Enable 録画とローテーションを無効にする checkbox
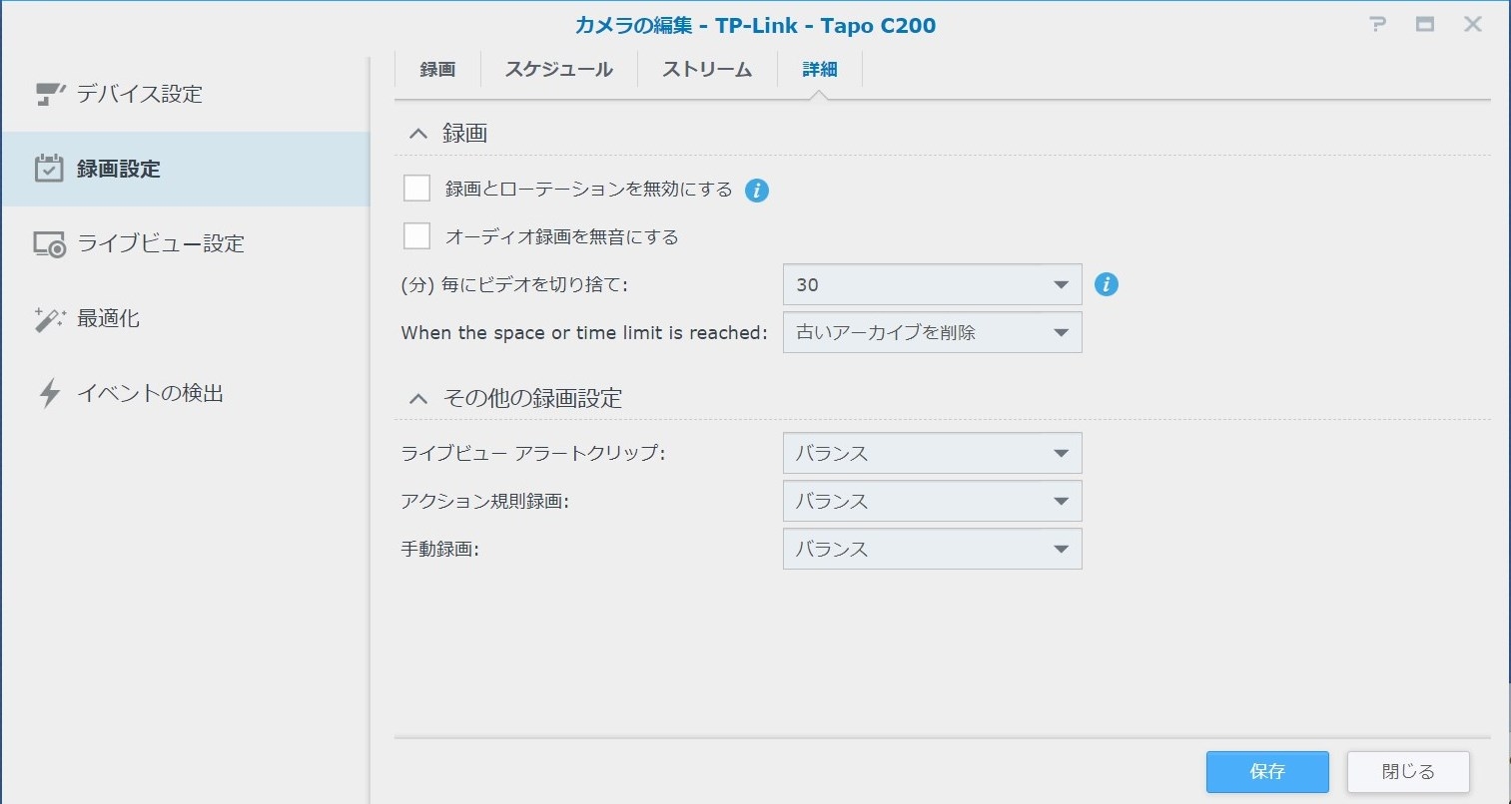 (x=416, y=189)
